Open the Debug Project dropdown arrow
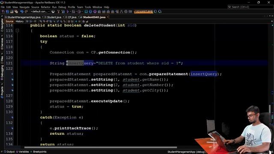 tap(76, 12)
